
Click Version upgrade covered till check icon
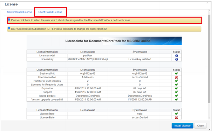[176, 99]
